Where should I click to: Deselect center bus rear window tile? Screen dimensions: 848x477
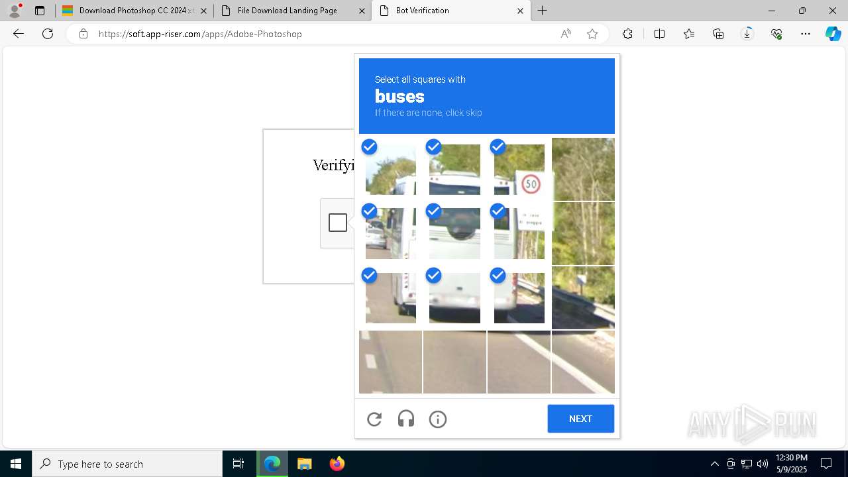click(454, 233)
